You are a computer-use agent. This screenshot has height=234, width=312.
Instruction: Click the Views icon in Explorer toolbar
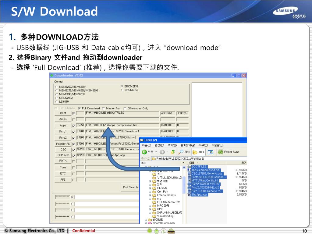[x=210, y=152]
